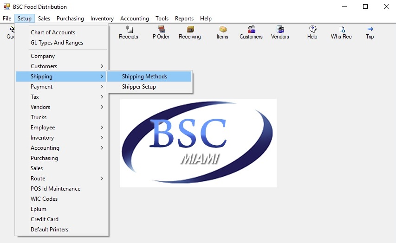
Task: Click the Trip arrow toolbar icon
Action: (x=370, y=33)
